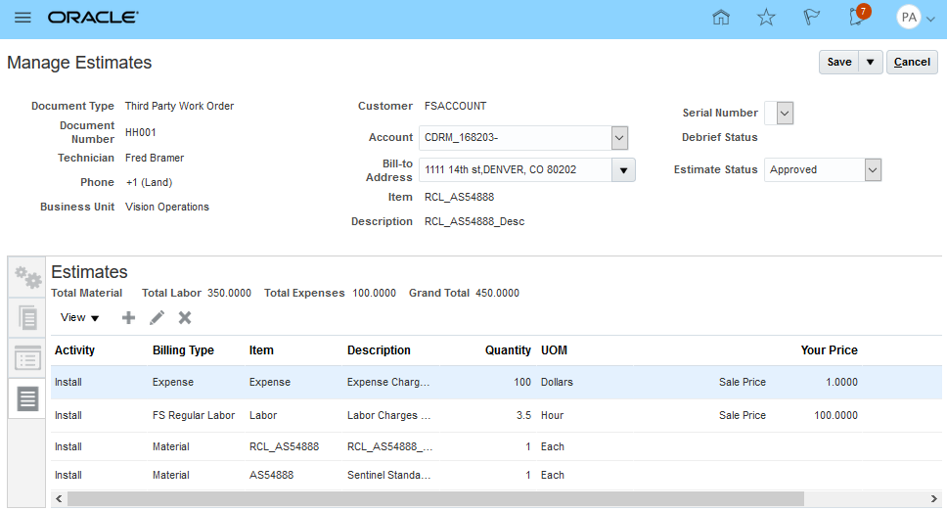947x511 pixels.
Task: Click the 1.0000 price cell
Action: [x=842, y=383]
